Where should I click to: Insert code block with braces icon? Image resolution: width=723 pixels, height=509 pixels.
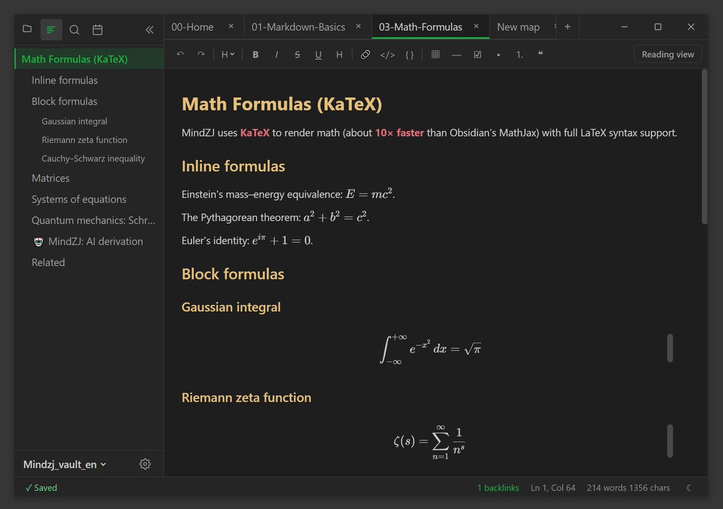[410, 54]
